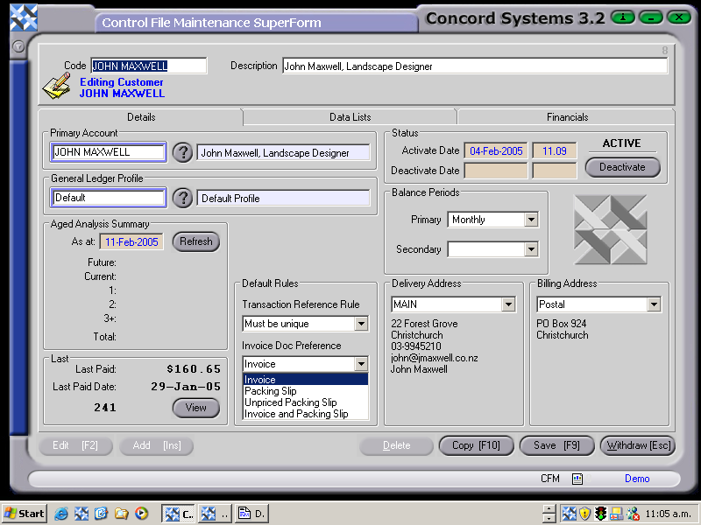Click the help icon next to General Ledger Profile

click(x=182, y=198)
